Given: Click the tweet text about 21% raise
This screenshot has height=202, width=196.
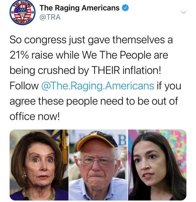Looking at the screenshot, I should tap(95, 78).
